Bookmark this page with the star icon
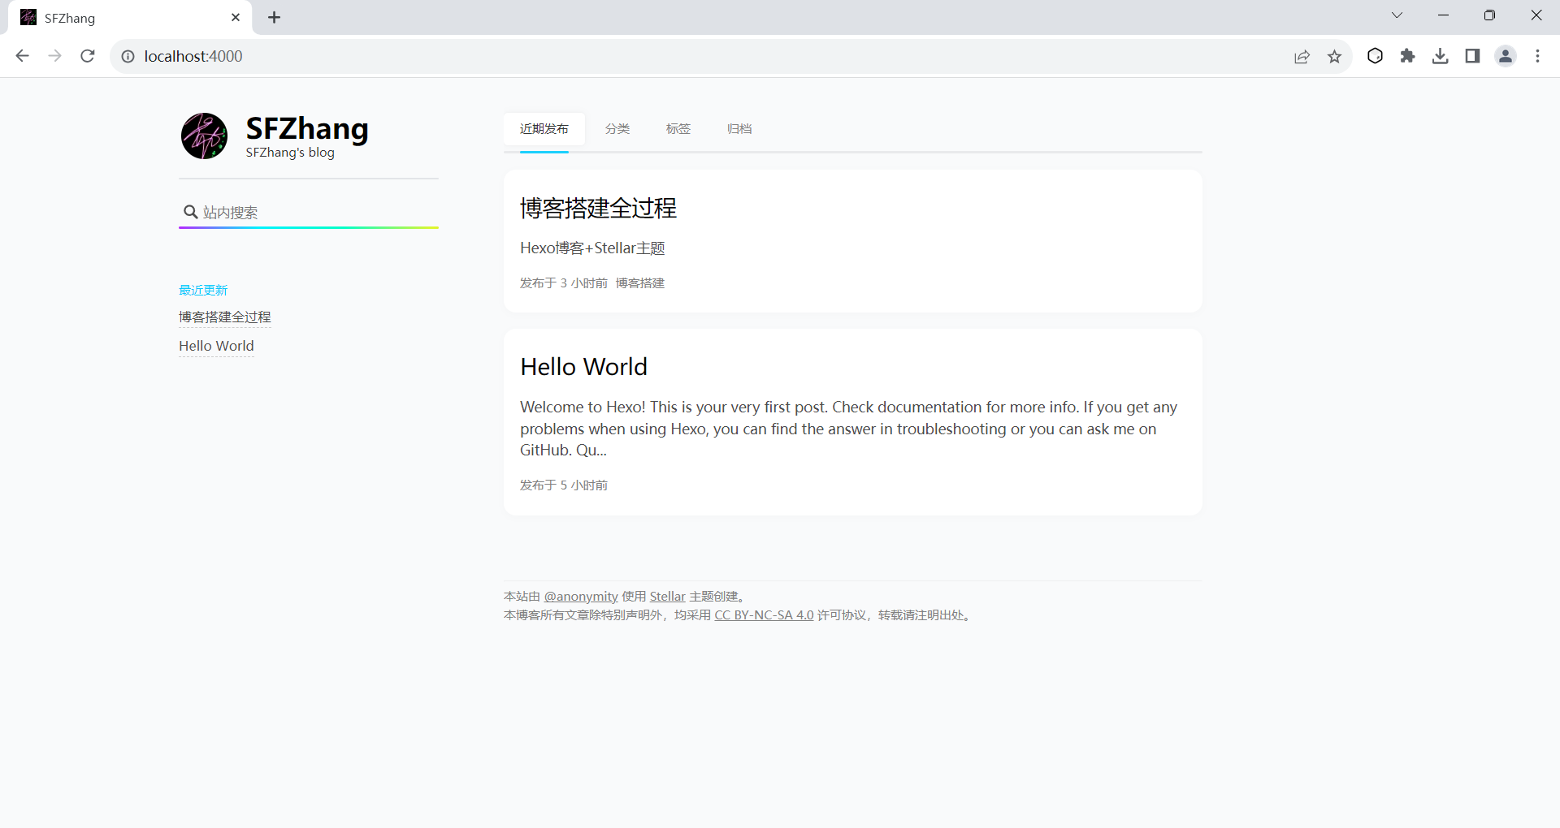The width and height of the screenshot is (1560, 828). [x=1334, y=56]
